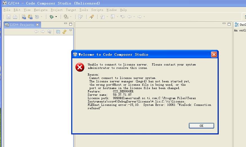Click the 'Reason:' label in the dialog
Image resolution: width=246 pixels, height=147 pixels.
(x=93, y=75)
